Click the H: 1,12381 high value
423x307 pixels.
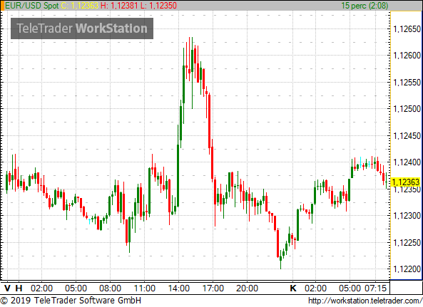(119, 6)
